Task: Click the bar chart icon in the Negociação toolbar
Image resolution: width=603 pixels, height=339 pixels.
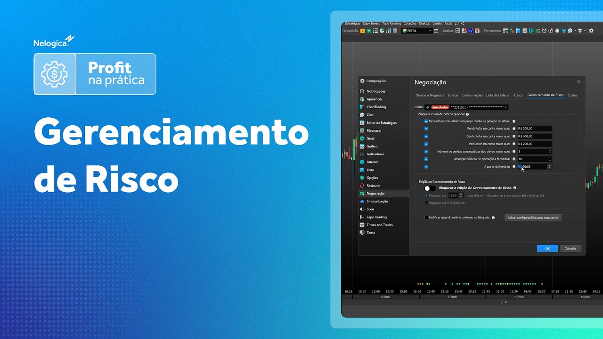Action: pos(388,31)
